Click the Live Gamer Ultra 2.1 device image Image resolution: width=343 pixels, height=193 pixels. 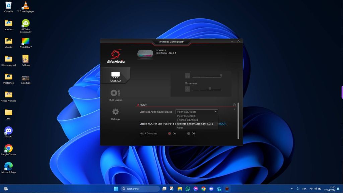pos(145,54)
